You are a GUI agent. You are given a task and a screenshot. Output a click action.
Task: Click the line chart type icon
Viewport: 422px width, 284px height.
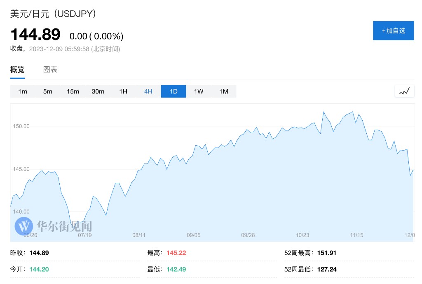coord(404,91)
